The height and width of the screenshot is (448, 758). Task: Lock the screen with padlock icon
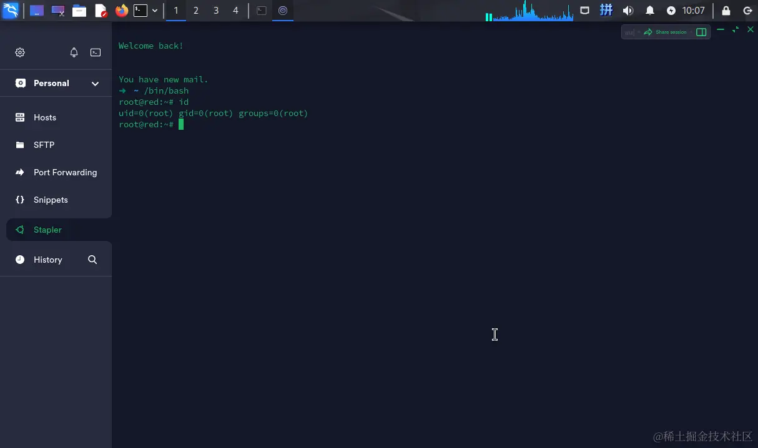726,11
